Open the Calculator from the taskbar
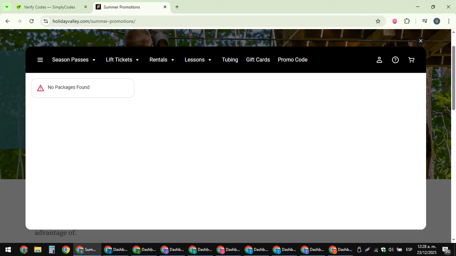Viewport: 456px width, 256px height. [x=52, y=250]
